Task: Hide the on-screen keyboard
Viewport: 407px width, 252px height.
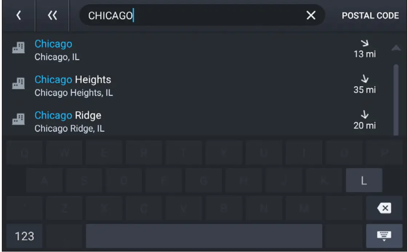Action: [x=384, y=236]
